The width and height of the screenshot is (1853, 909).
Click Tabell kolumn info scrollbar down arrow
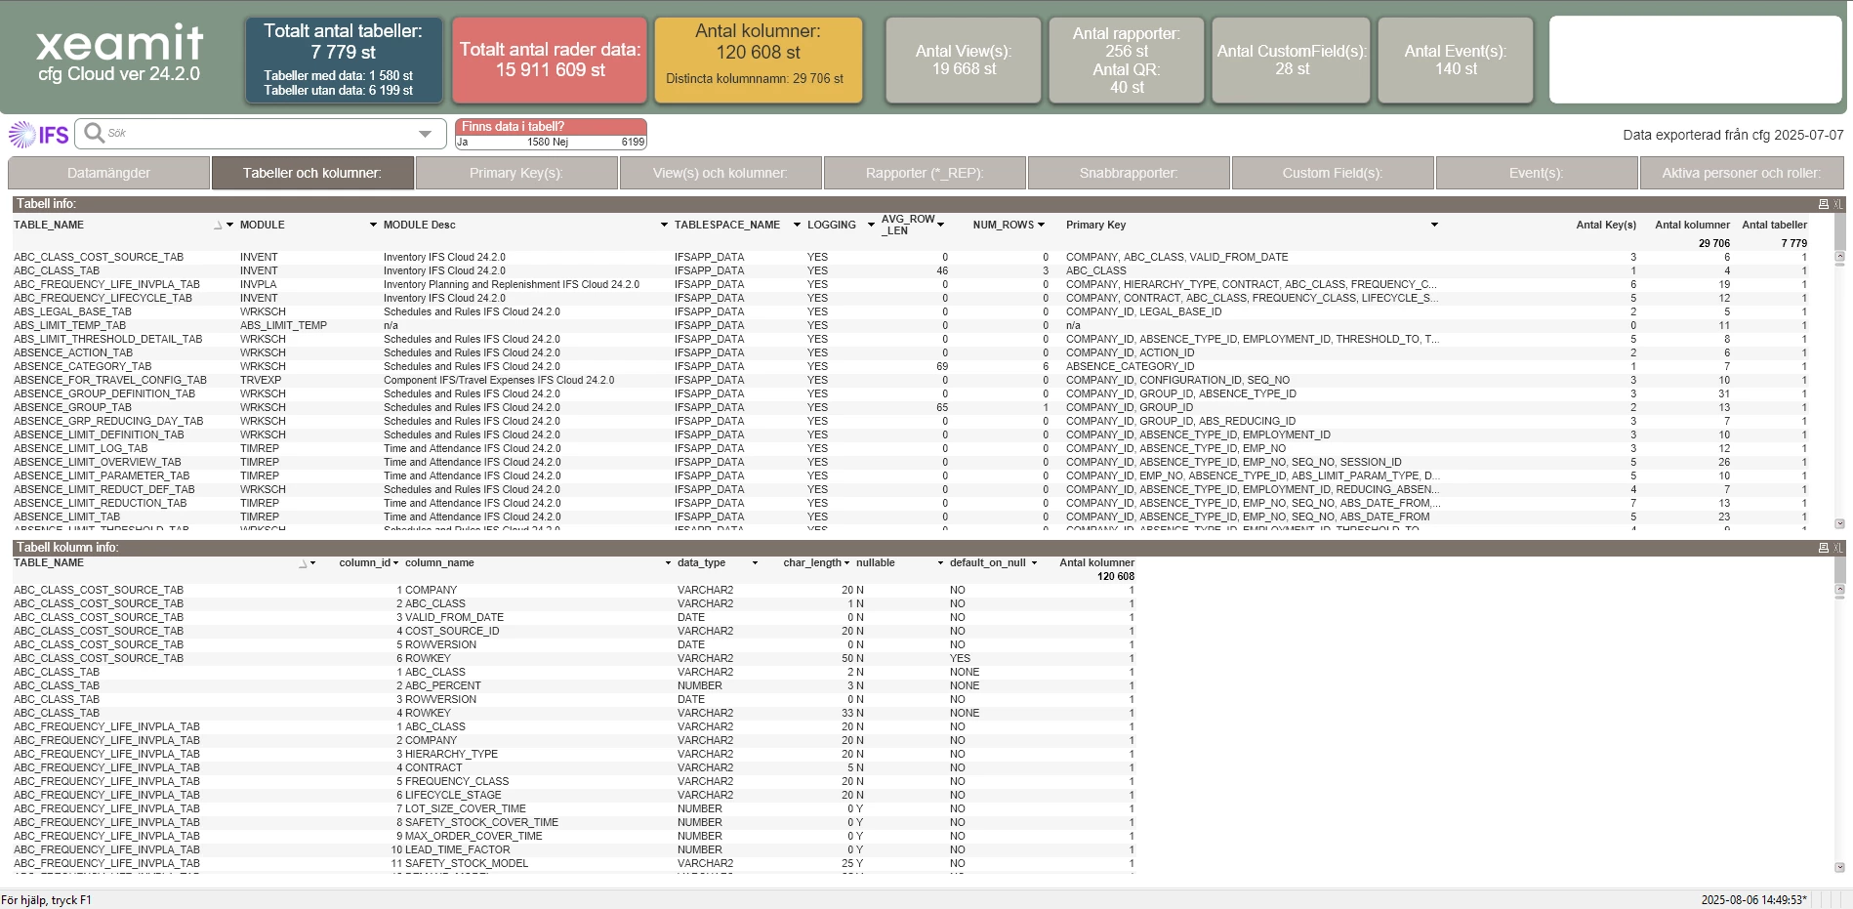(x=1839, y=867)
